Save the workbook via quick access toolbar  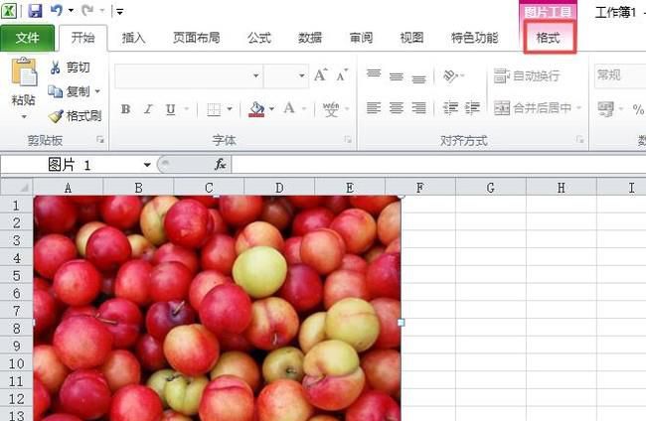click(x=35, y=11)
